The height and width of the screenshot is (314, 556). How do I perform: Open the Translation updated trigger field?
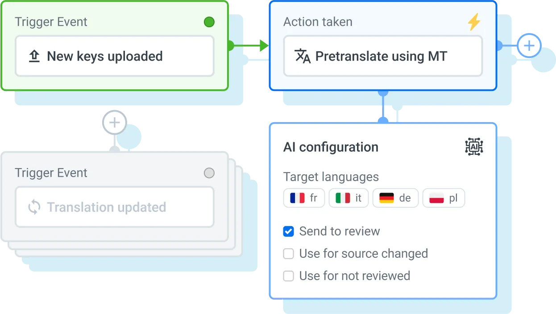coord(115,207)
